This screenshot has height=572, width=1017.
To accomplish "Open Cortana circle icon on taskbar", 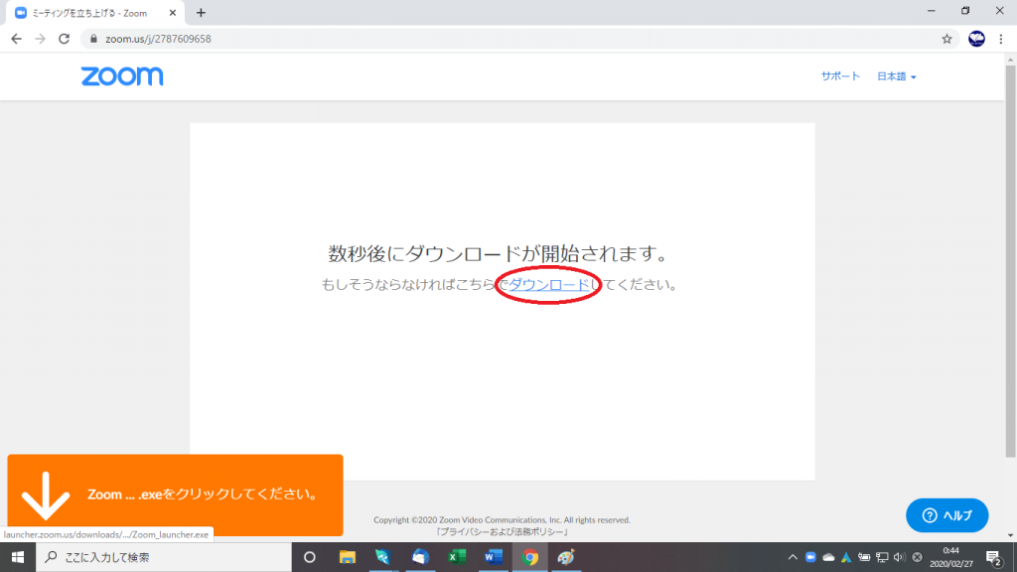I will pyautogui.click(x=310, y=557).
